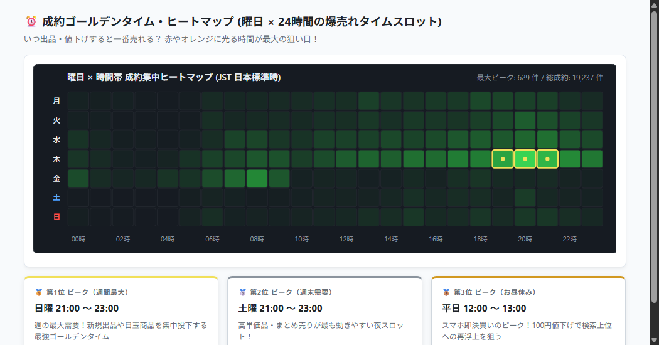Viewport: 659px width, 345px height.
Task: Click the 14時 hour axis label
Action: pos(391,239)
